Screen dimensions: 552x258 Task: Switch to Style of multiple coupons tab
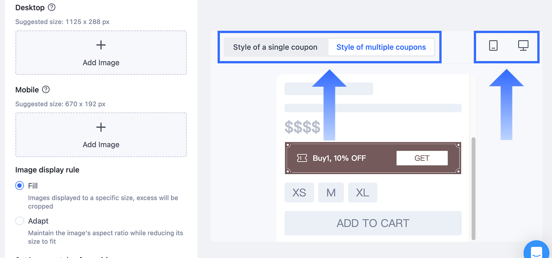[381, 47]
